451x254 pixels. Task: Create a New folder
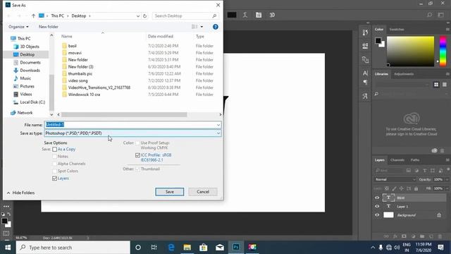pyautogui.click(x=49, y=27)
